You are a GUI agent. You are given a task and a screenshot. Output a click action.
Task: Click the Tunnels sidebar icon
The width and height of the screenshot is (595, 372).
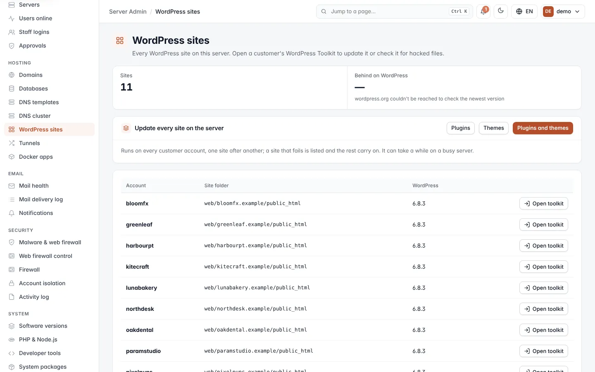pos(12,143)
